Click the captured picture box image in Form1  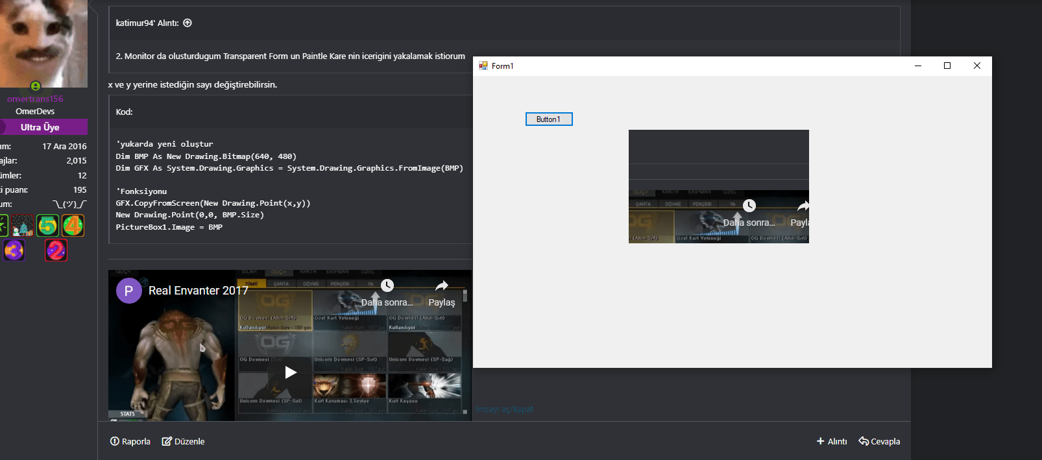tap(719, 187)
